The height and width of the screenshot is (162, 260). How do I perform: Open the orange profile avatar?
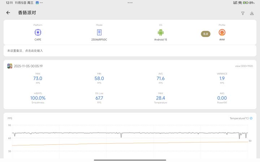click(x=222, y=32)
